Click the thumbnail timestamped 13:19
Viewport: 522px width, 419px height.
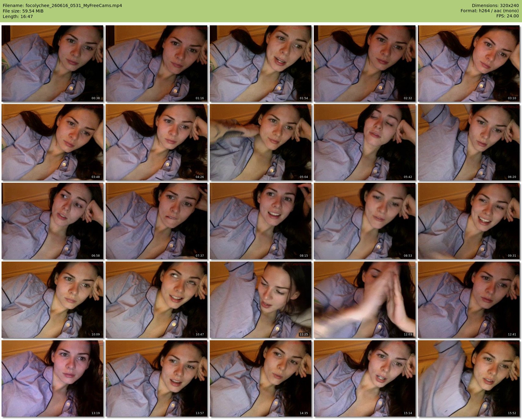coord(53,378)
